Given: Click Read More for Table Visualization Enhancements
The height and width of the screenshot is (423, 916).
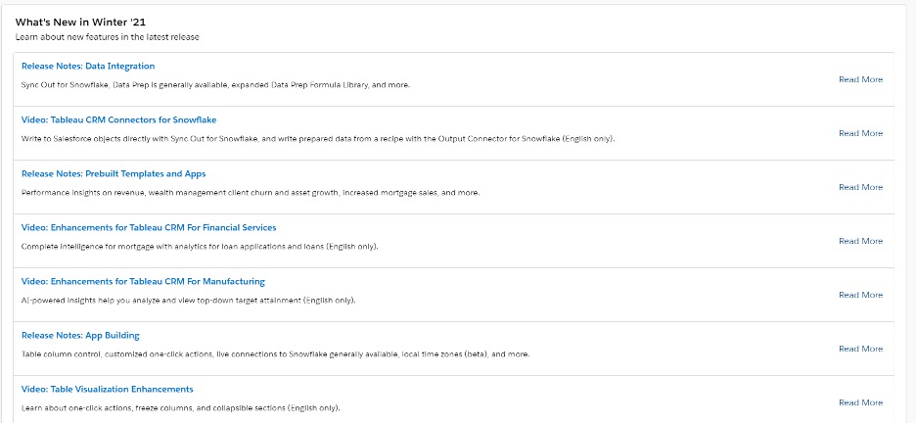Looking at the screenshot, I should [x=860, y=402].
